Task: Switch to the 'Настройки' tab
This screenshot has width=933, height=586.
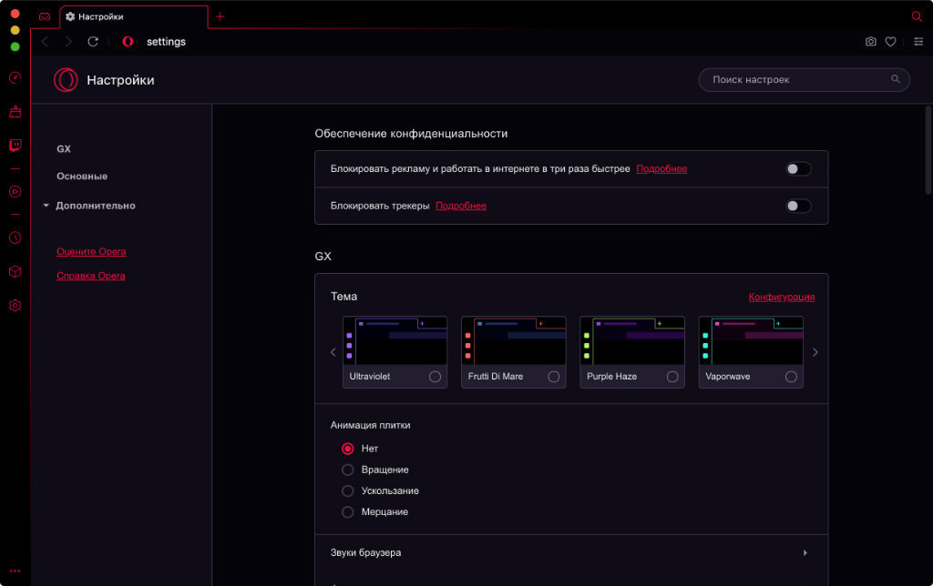Action: pyautogui.click(x=134, y=16)
